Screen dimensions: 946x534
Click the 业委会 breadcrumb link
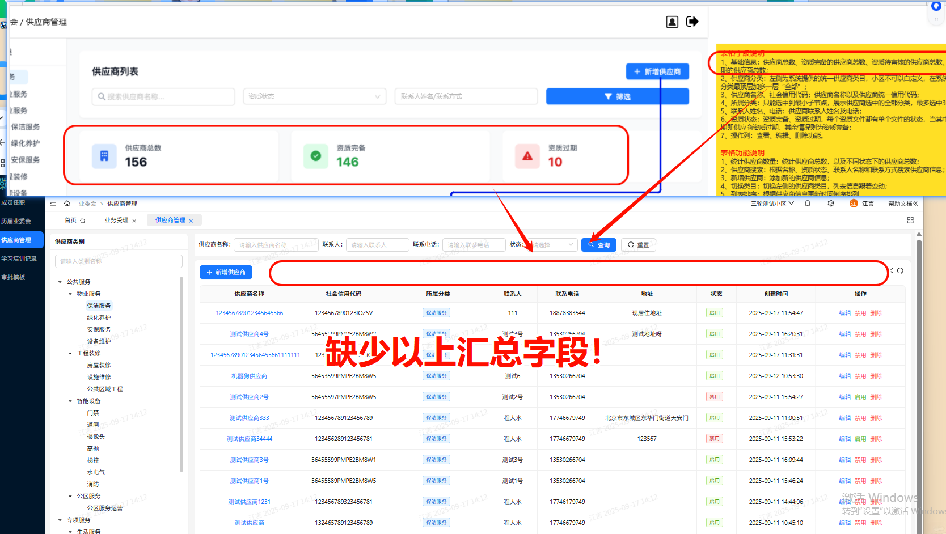(87, 204)
